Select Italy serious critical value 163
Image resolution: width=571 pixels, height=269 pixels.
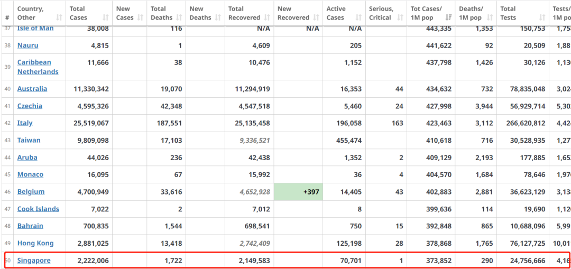(397, 123)
